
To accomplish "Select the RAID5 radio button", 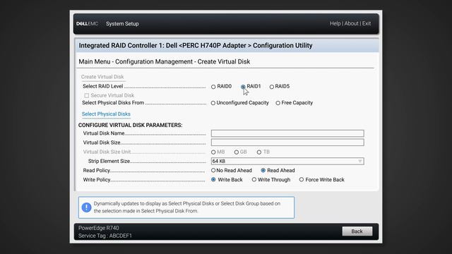I will (271, 87).
